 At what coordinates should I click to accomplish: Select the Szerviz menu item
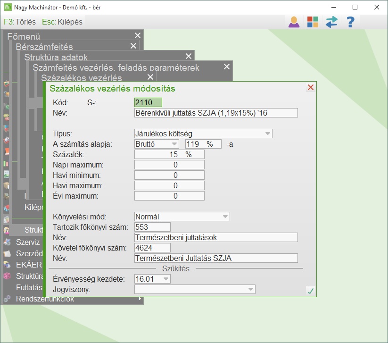(x=29, y=242)
